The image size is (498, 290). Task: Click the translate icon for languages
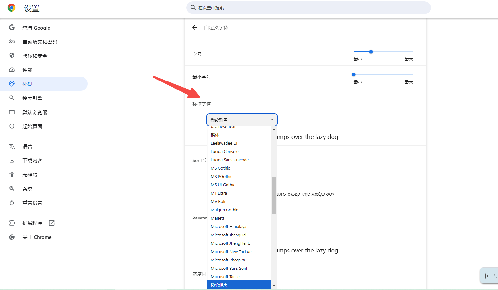click(x=12, y=146)
